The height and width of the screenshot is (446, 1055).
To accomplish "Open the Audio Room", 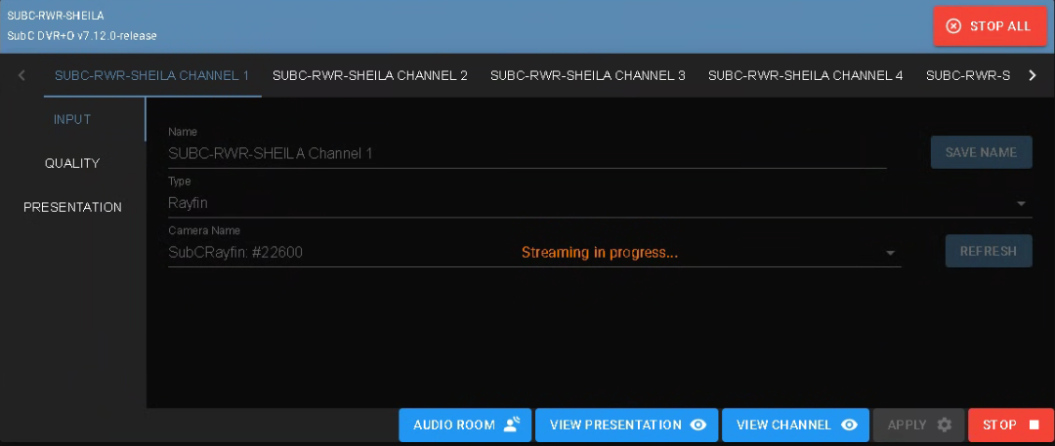I will coord(465,425).
